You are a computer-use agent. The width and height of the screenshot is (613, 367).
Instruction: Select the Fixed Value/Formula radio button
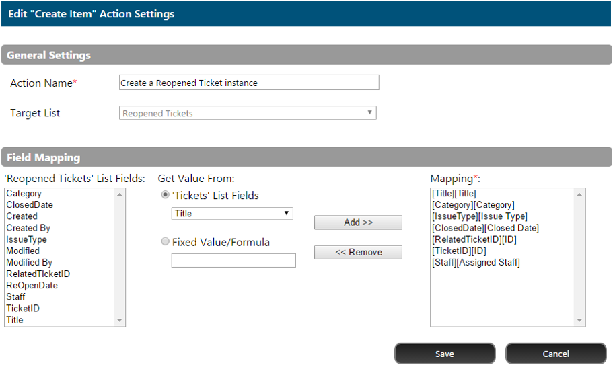point(166,241)
